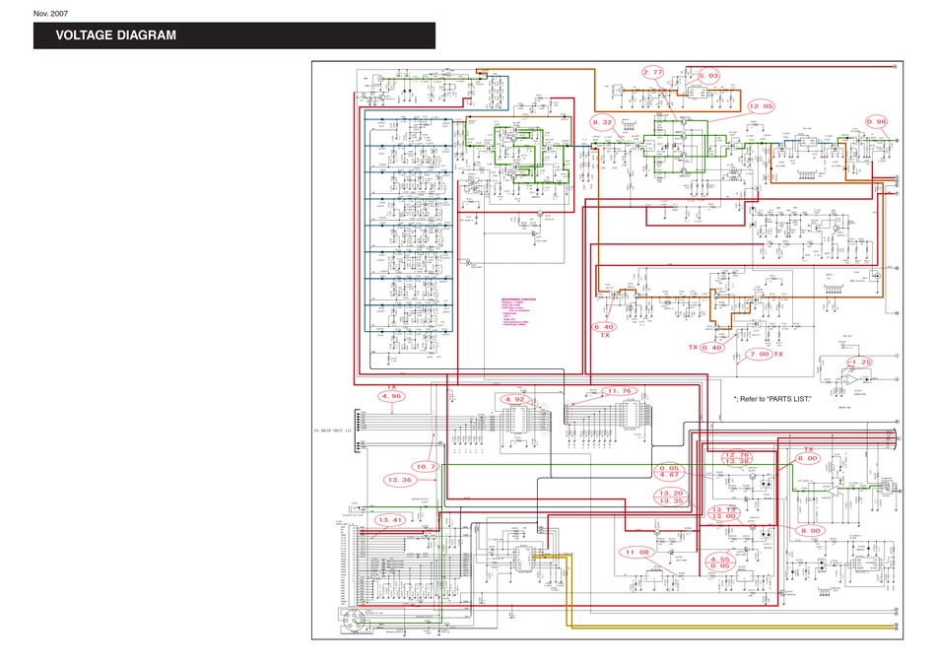Click the 12.05 voltage bubble

tap(762, 105)
